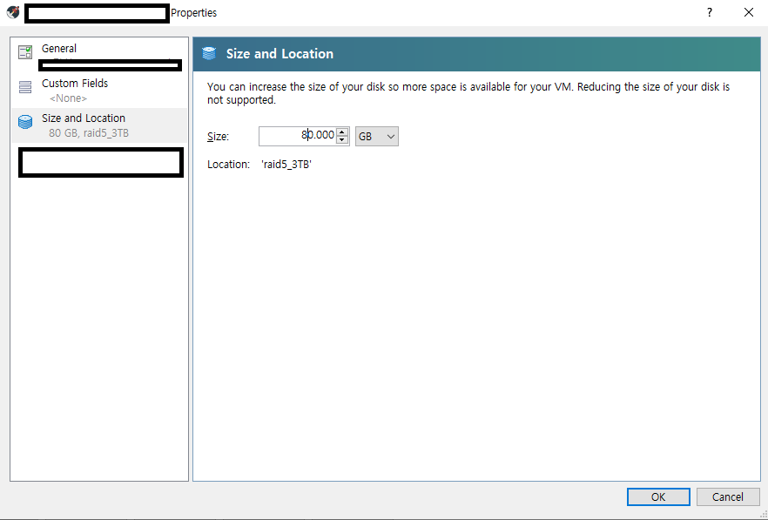Click the application icon in the title bar

(x=13, y=12)
